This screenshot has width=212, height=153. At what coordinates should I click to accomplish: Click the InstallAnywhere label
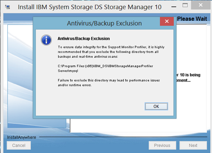[x=22, y=137]
